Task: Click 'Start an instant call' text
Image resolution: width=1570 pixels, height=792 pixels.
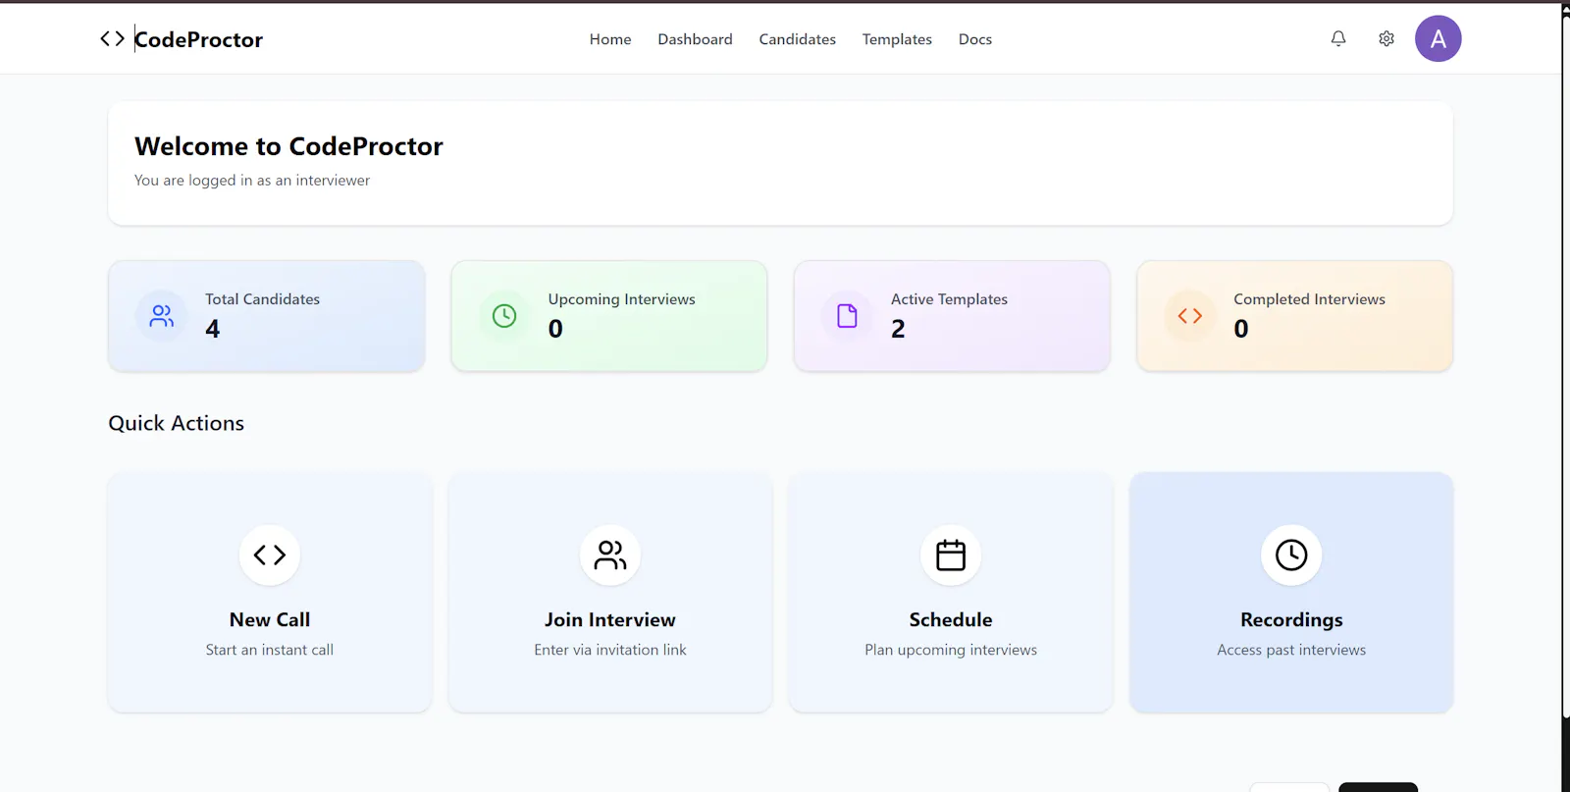Action: pyautogui.click(x=270, y=650)
